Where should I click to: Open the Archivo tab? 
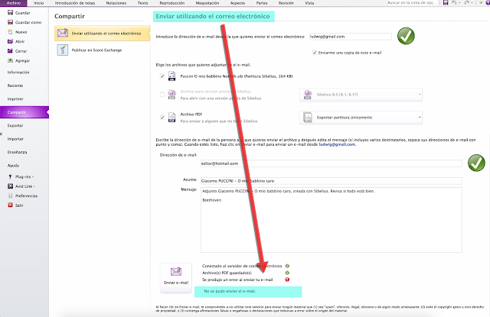coord(14,3)
